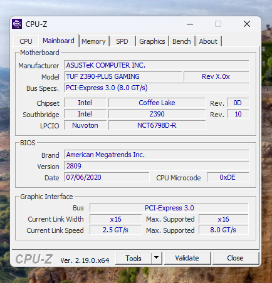This screenshot has width=272, height=283.
Task: Expand the Tools dropdown arrow
Action: tap(156, 258)
